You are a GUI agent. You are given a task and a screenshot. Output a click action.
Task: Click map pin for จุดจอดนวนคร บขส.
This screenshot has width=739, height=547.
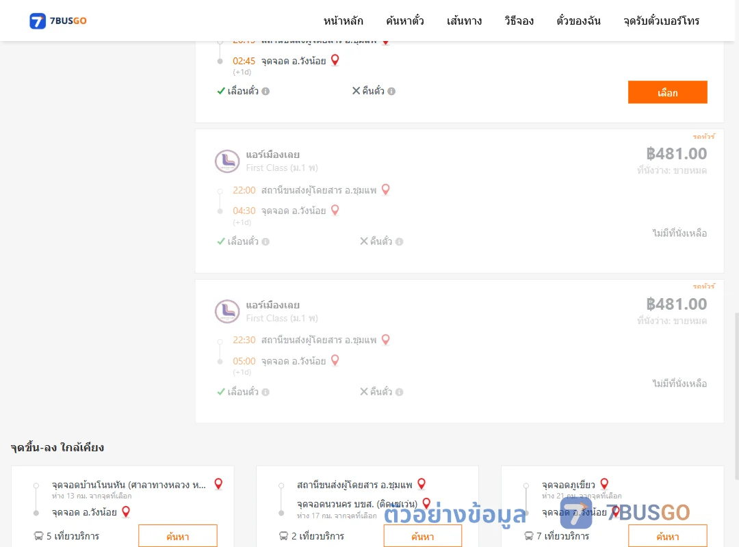[x=426, y=504]
